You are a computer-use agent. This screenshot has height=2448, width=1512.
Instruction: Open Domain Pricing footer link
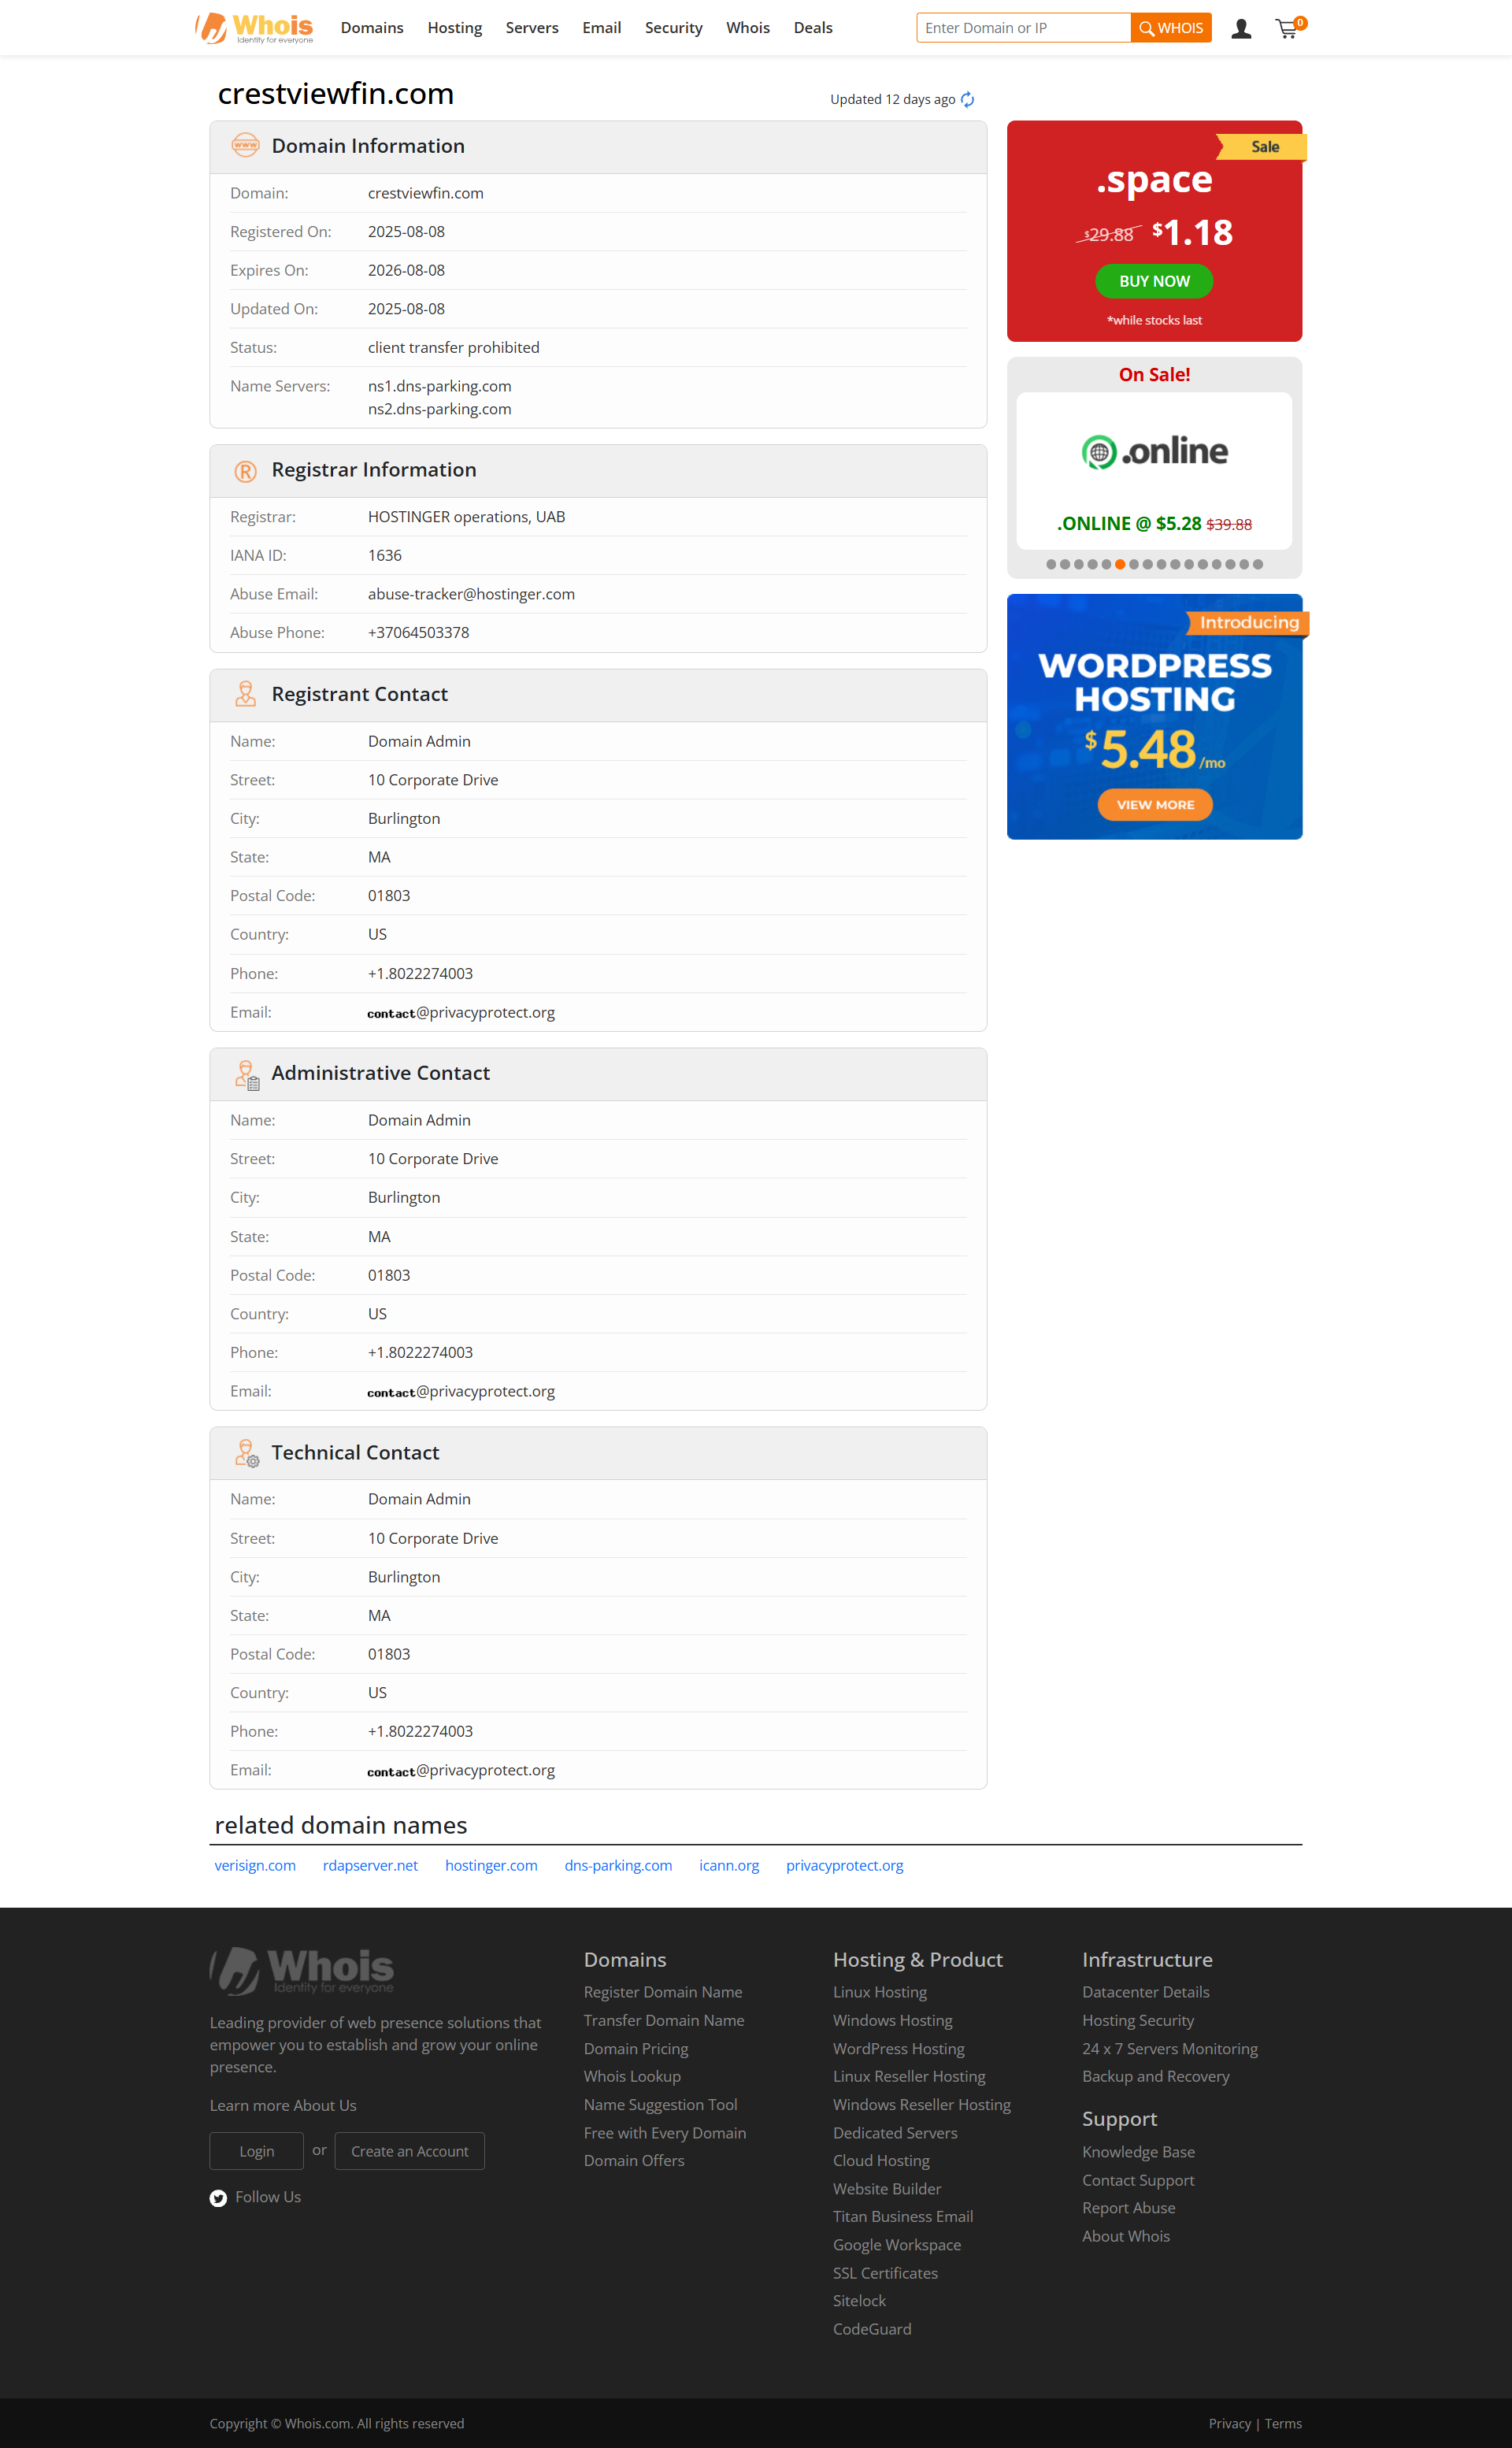click(636, 2048)
